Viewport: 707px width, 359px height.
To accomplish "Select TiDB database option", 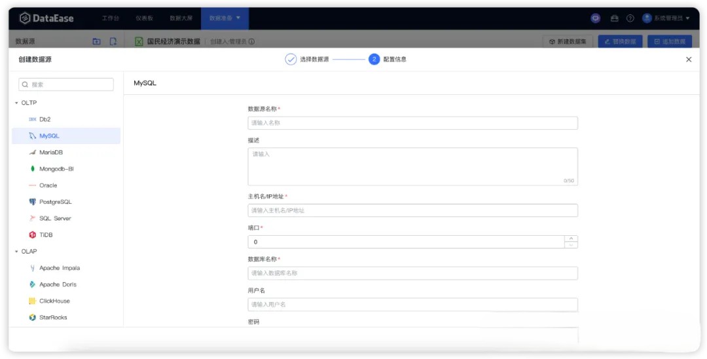I will (45, 235).
